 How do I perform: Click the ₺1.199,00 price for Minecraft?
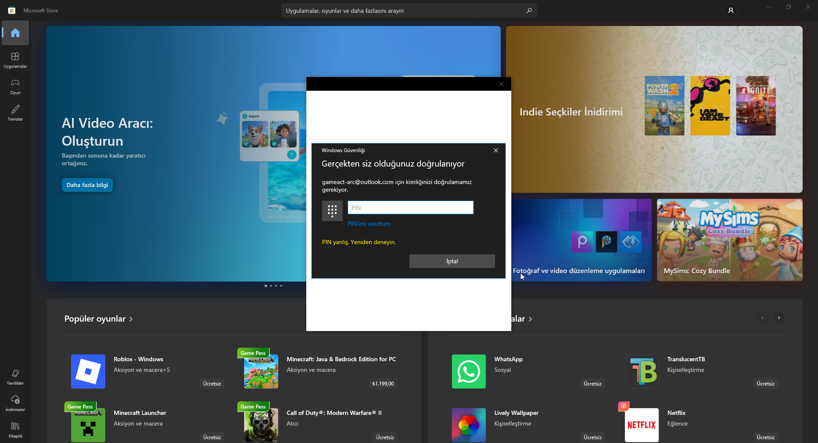[383, 384]
